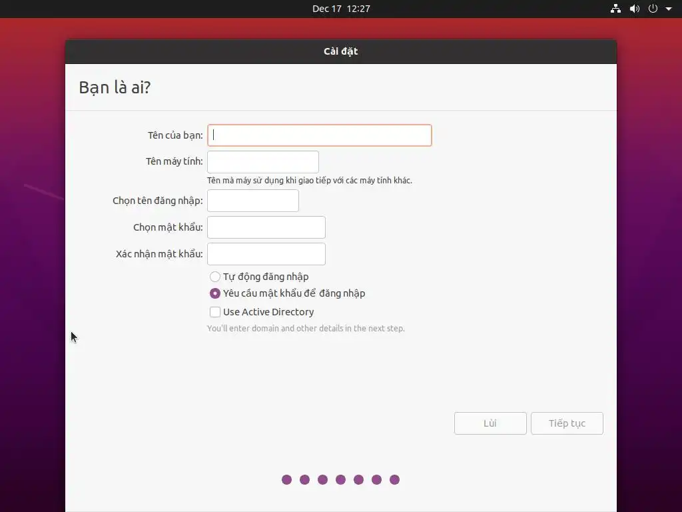Click the "Cài đặt" window title
This screenshot has height=512, width=682.
340,51
